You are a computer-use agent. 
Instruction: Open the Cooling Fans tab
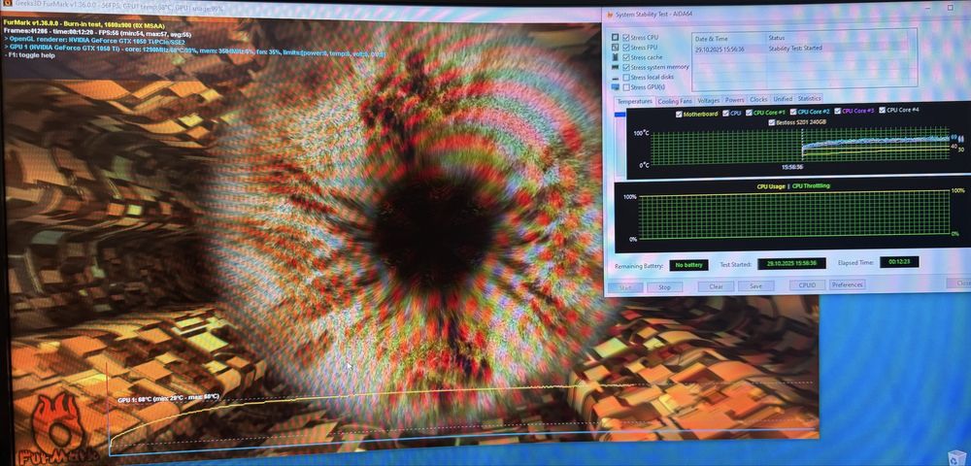point(675,101)
